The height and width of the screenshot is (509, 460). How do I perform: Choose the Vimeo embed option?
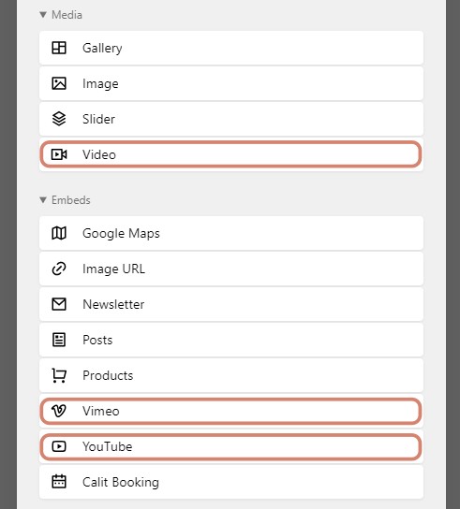pos(231,411)
